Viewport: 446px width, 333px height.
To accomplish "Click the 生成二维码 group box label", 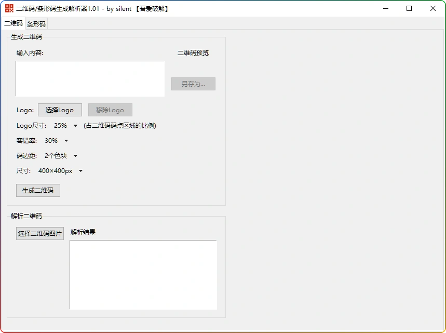I will point(26,36).
